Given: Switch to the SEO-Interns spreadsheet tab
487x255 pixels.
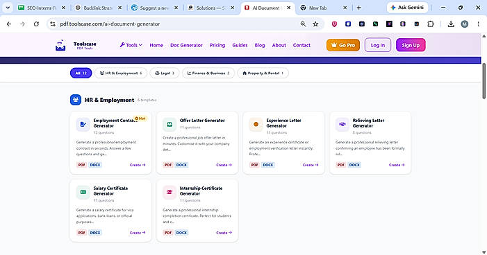Looking at the screenshot, I should pos(42,8).
